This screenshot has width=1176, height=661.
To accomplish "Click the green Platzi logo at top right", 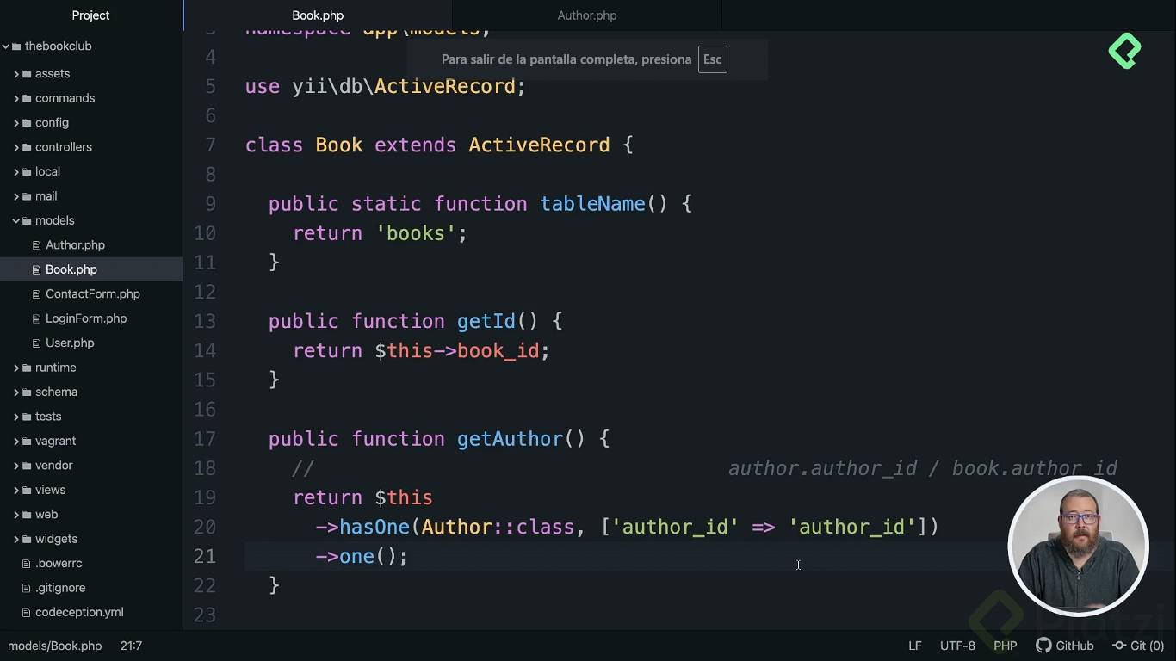I will [x=1124, y=51].
